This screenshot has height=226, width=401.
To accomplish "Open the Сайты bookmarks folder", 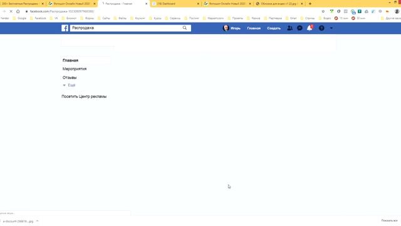I will click(x=104, y=18).
